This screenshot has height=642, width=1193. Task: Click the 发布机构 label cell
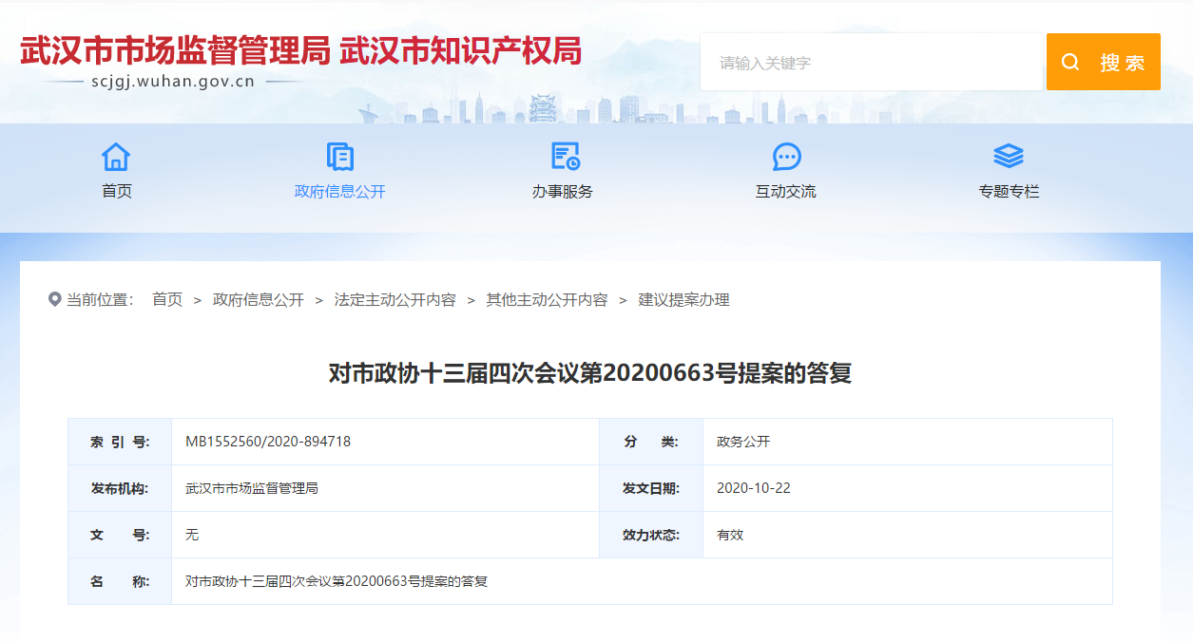120,488
